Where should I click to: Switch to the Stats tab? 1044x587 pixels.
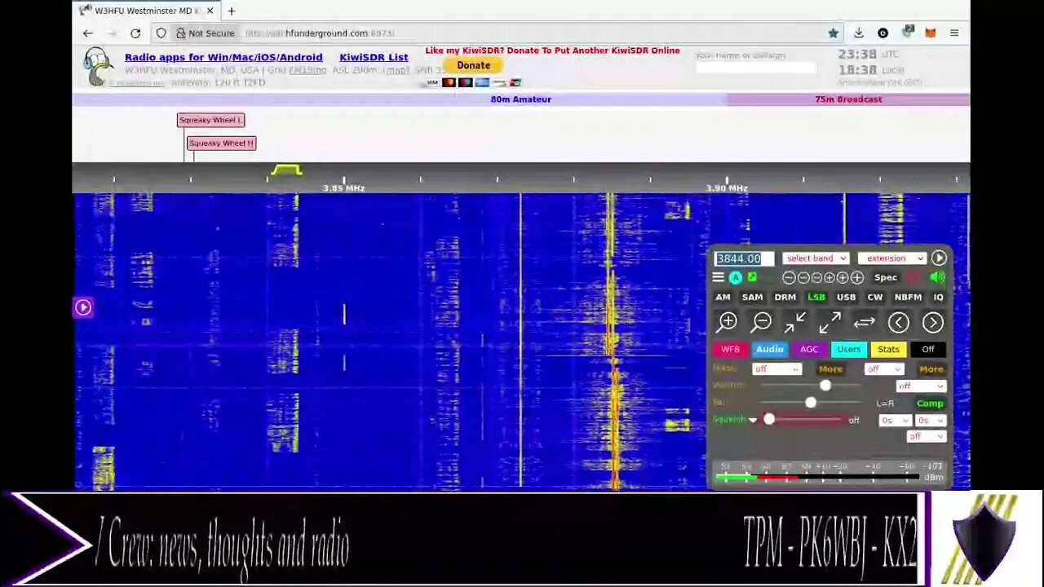tap(888, 350)
